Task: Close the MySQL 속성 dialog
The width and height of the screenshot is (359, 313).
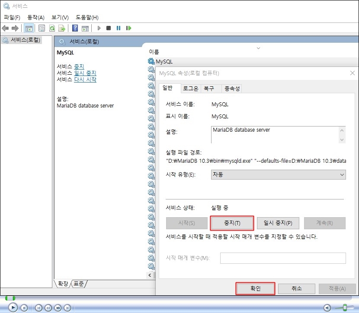Action: (x=353, y=73)
